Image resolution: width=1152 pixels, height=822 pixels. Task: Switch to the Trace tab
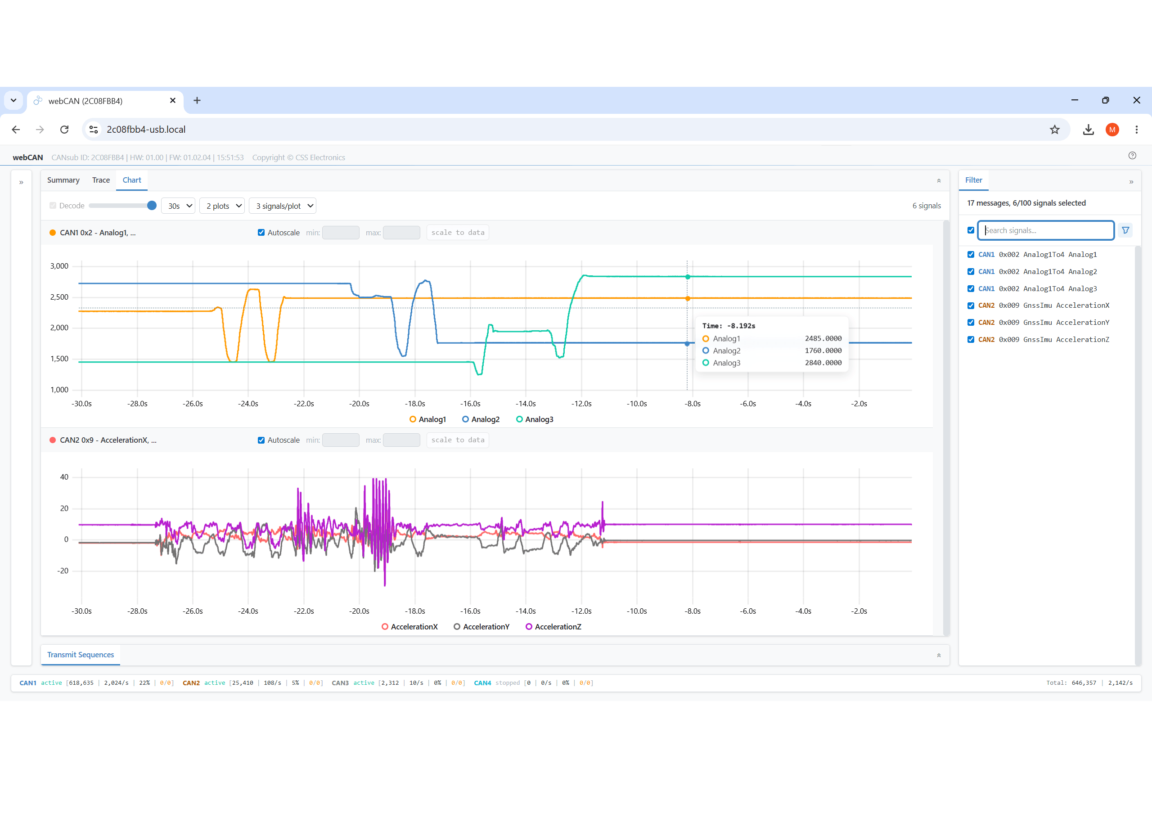[101, 180]
